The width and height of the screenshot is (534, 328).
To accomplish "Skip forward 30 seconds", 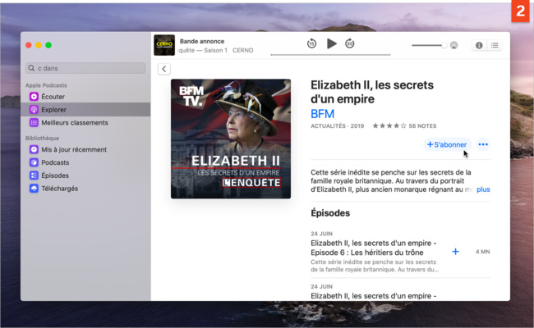I will coord(350,43).
